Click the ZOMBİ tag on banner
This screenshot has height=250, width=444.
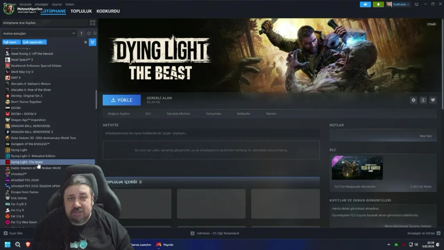tap(432, 24)
